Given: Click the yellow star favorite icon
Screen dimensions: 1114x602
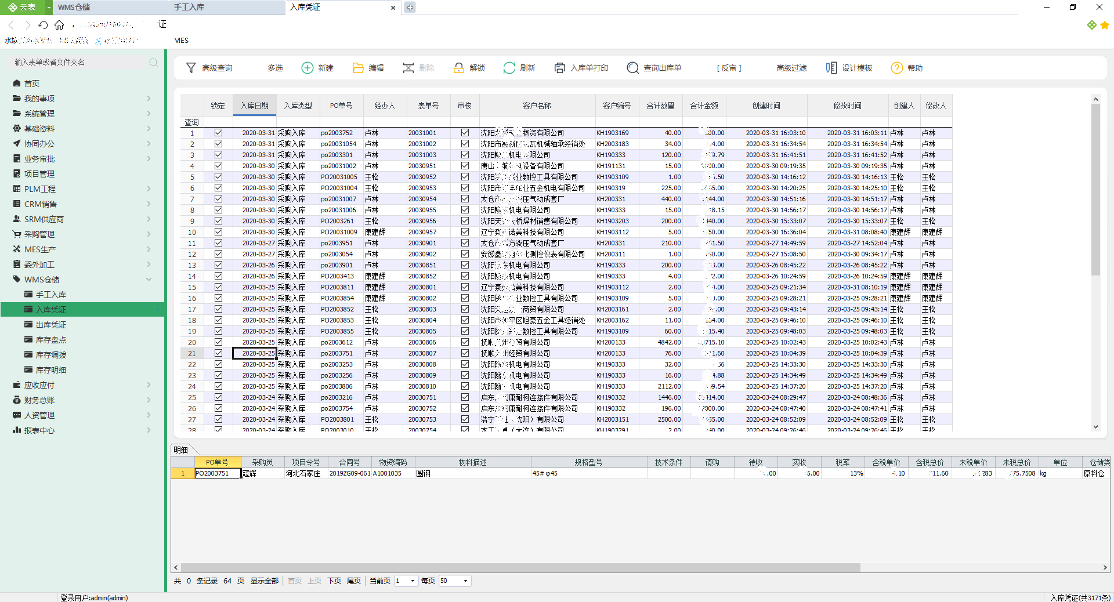Looking at the screenshot, I should click(x=1105, y=25).
